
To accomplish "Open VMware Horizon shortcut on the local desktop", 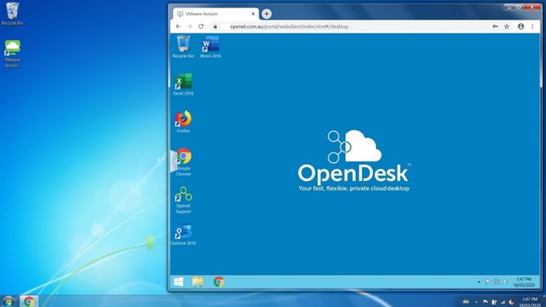I will click(x=13, y=53).
